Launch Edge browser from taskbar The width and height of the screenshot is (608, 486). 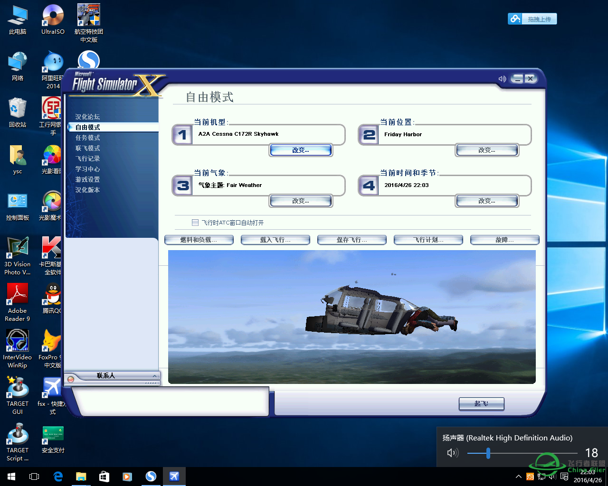[58, 477]
